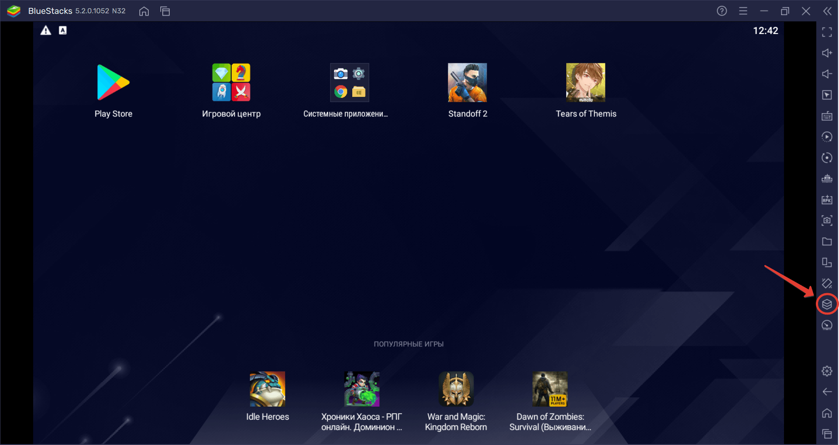Open the macro recorder icon in the sidebar
The height and width of the screenshot is (445, 839).
[827, 178]
